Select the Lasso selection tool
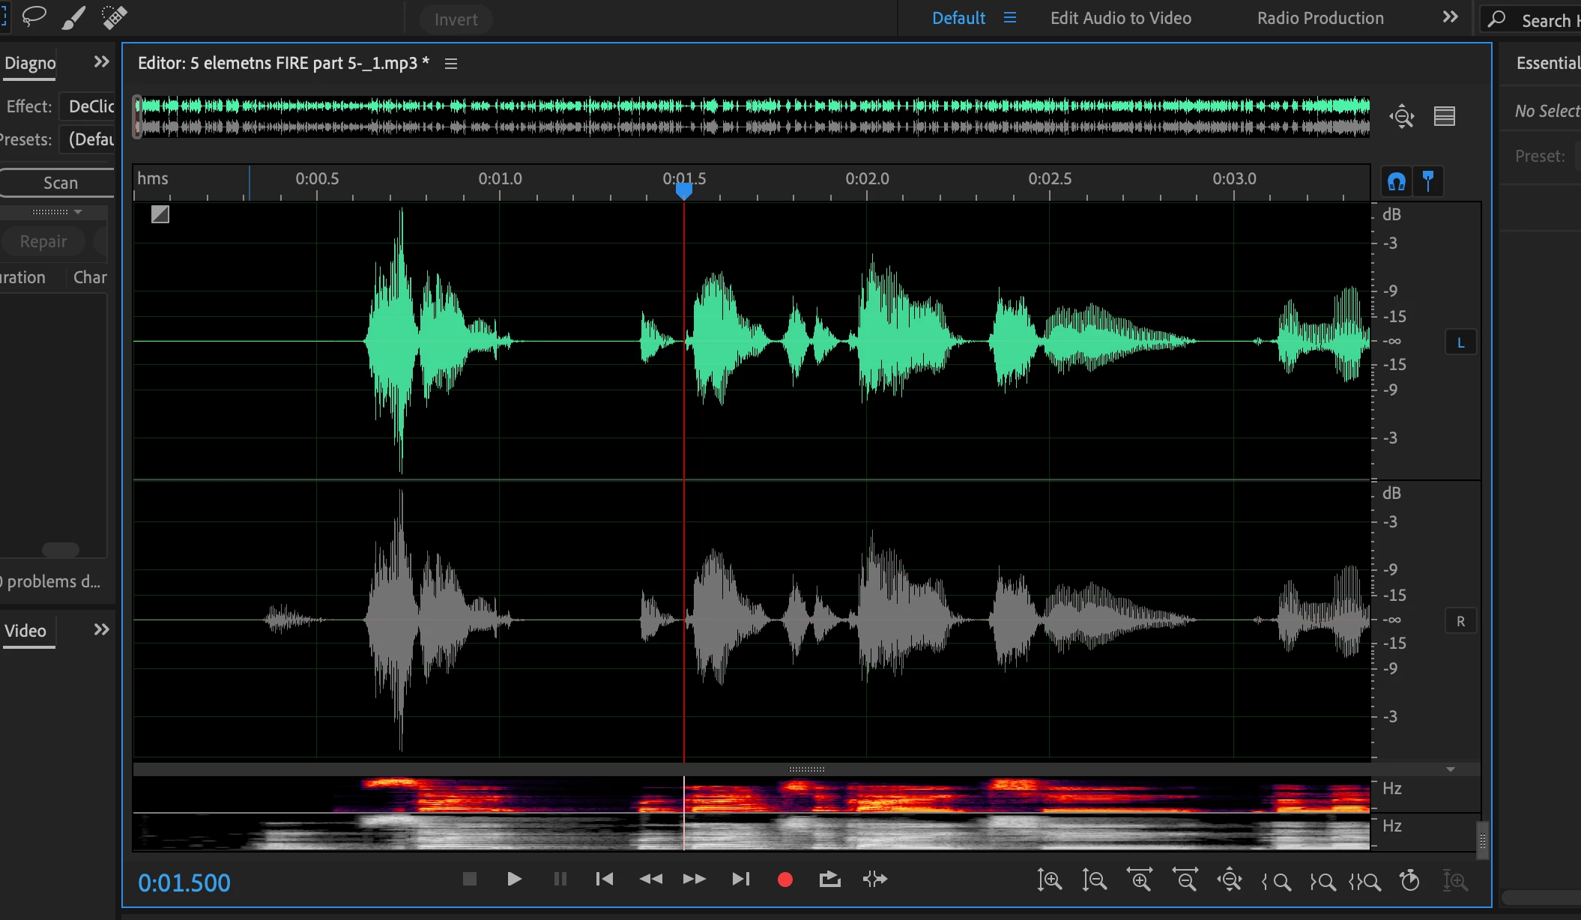This screenshot has width=1581, height=920. (x=34, y=16)
